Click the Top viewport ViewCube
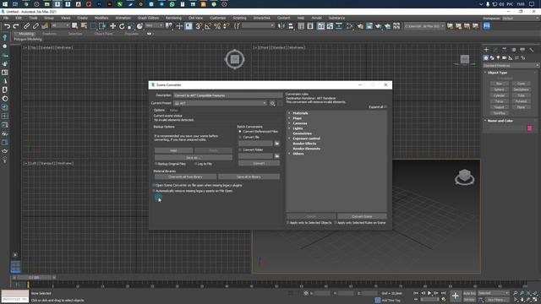Image resolution: width=541 pixels, height=304 pixels. tap(235, 59)
